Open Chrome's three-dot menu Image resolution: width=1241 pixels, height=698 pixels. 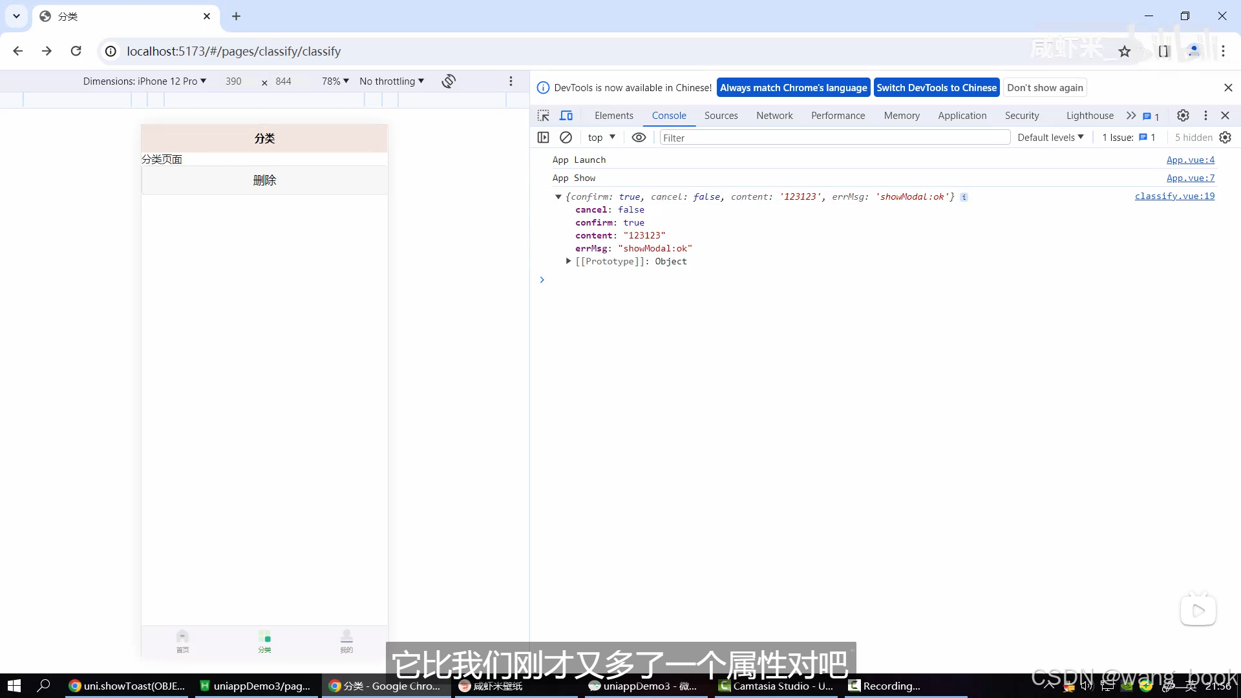coord(1223,51)
